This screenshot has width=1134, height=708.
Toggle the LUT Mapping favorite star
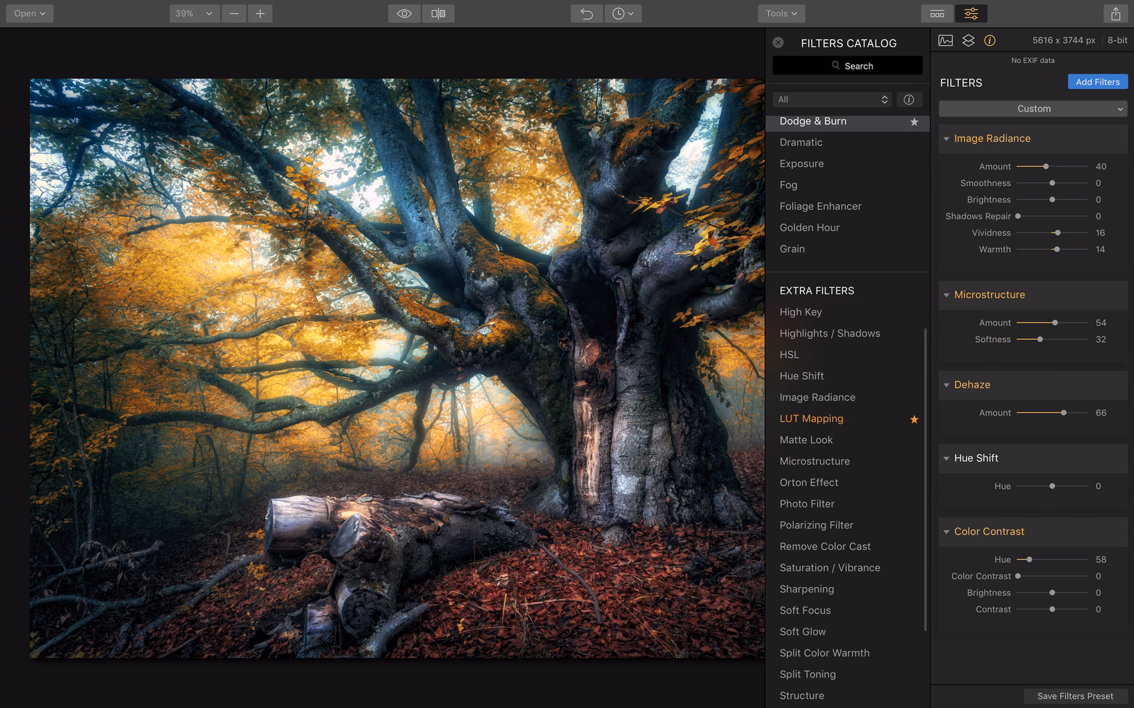tap(914, 419)
